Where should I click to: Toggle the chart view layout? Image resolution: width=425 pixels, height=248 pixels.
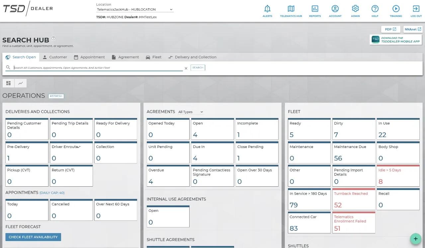(x=21, y=83)
